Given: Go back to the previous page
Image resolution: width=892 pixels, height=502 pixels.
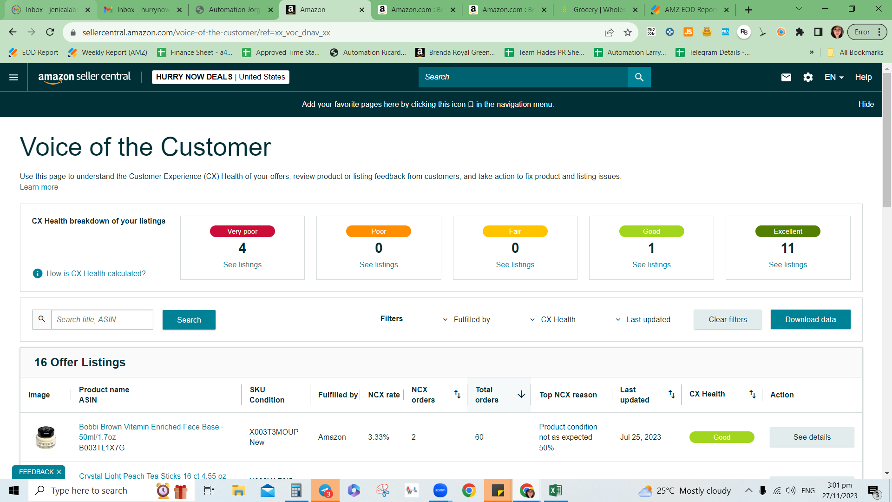Looking at the screenshot, I should 13,32.
